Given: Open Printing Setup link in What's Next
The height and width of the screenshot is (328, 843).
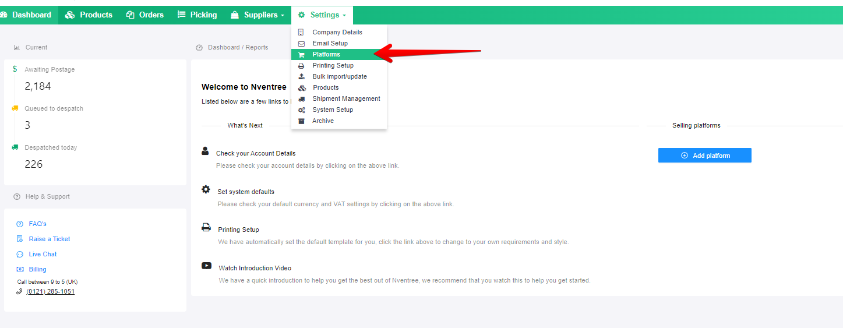Looking at the screenshot, I should point(239,230).
